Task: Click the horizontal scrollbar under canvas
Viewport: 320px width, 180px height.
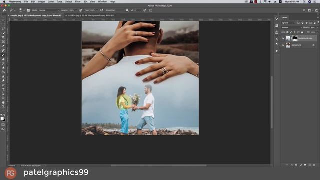Action: pyautogui.click(x=159, y=165)
